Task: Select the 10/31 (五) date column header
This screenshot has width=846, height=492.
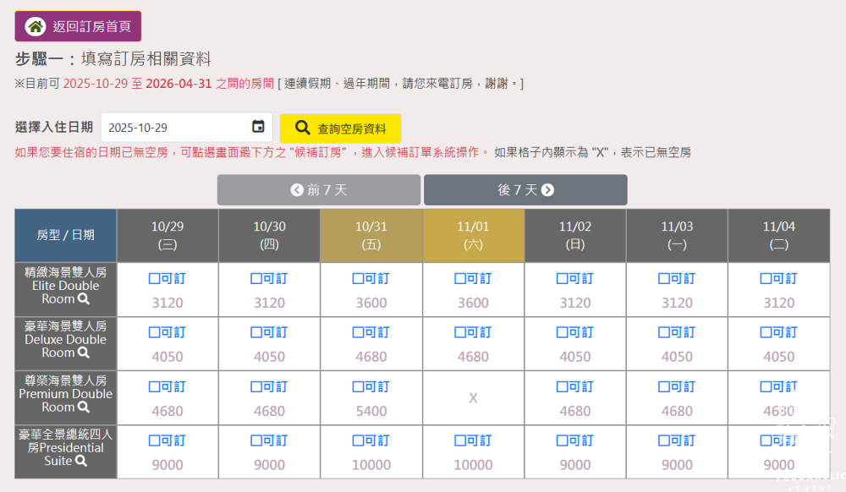Action: pyautogui.click(x=371, y=235)
